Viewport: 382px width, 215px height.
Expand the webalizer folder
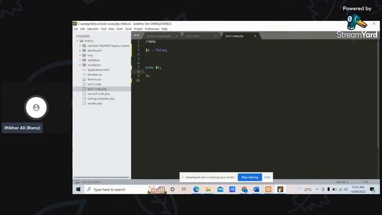tap(80, 60)
